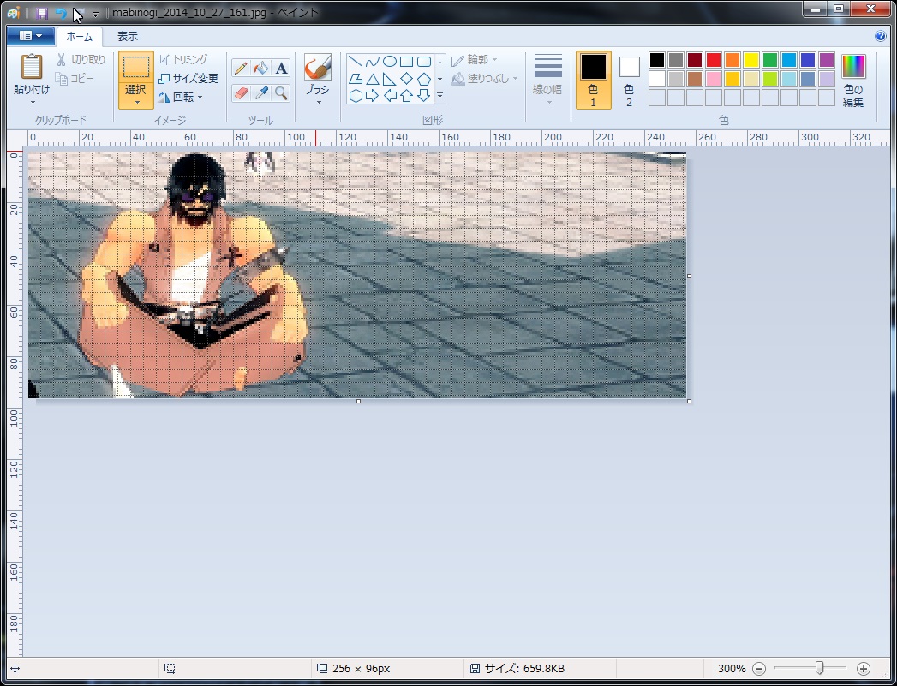This screenshot has height=686, width=897.
Task: Click the Paste clipboard icon
Action: 32,67
